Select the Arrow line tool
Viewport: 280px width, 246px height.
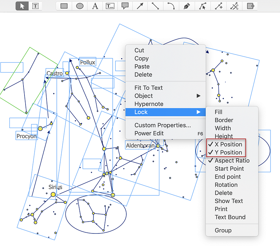click(x=140, y=6)
